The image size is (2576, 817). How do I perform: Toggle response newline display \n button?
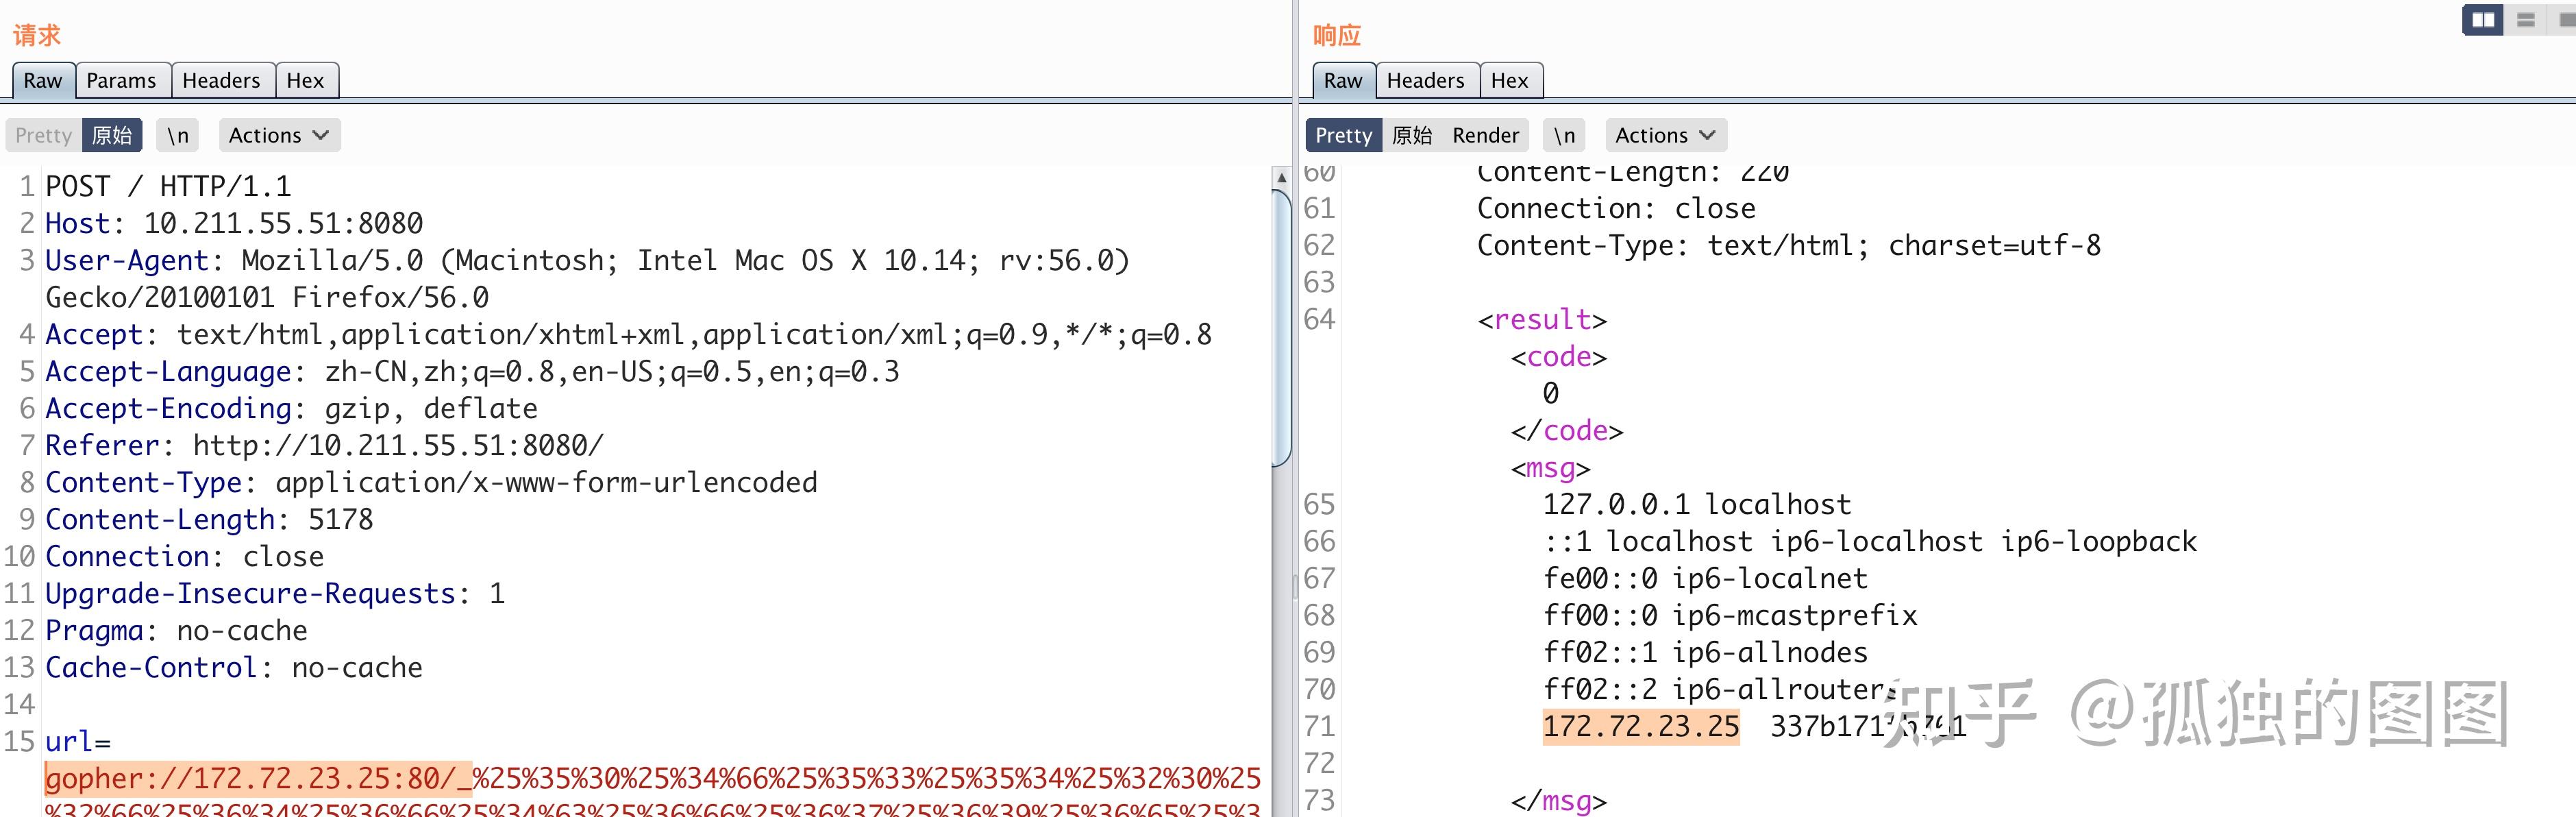coord(1564,135)
